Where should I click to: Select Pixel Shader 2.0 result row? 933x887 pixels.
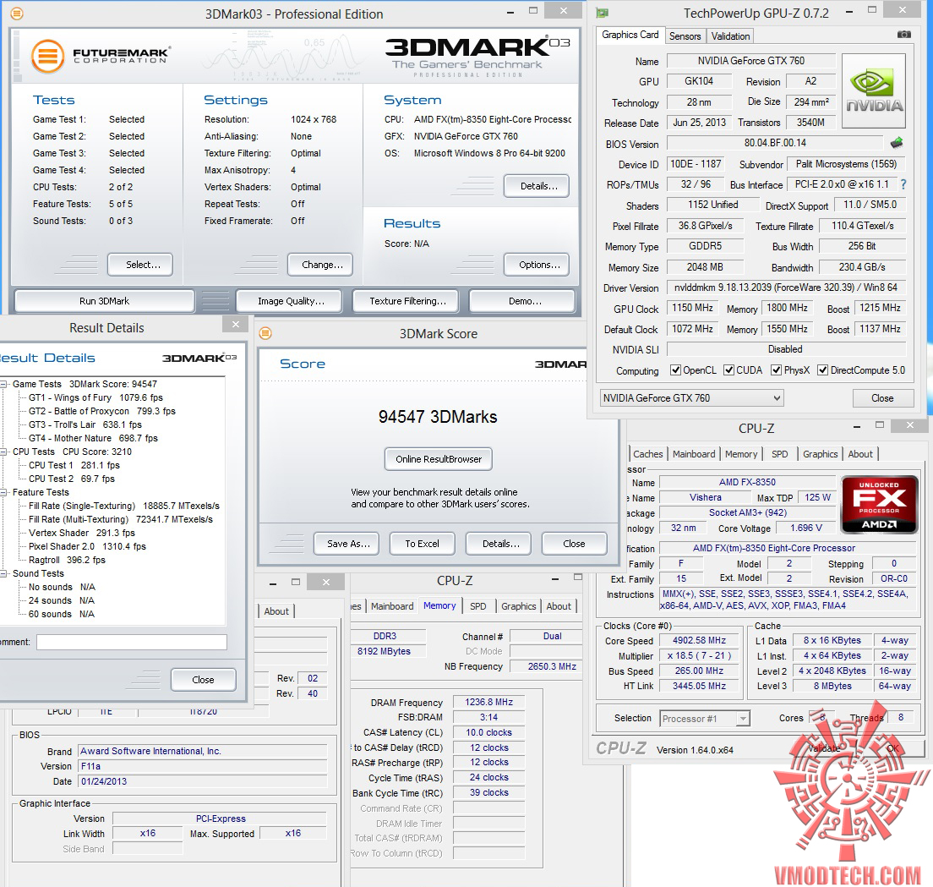88,546
